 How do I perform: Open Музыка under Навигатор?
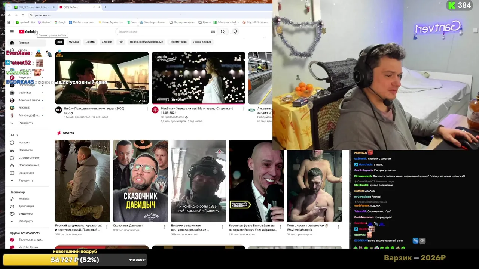(x=26, y=199)
